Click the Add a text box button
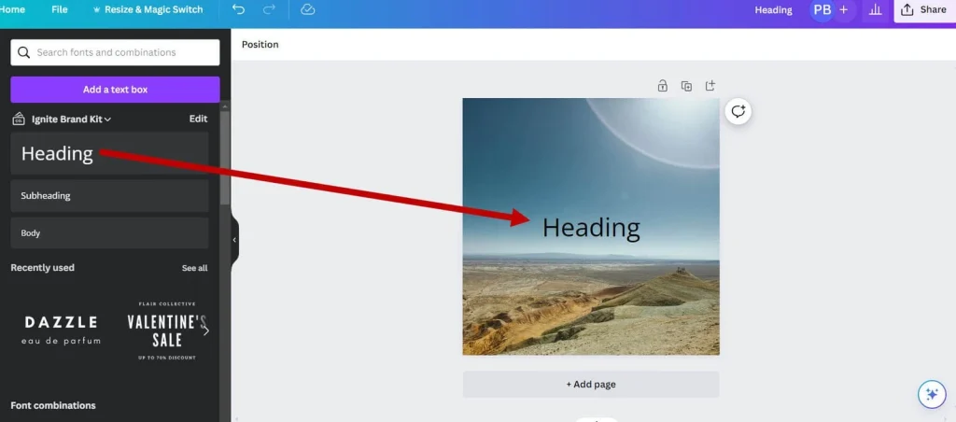The width and height of the screenshot is (956, 422). click(115, 90)
